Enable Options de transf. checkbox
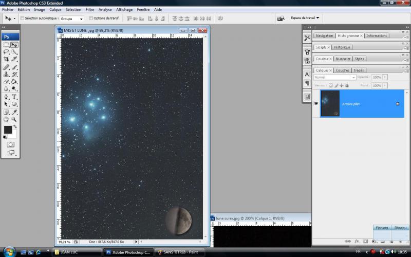411x257 pixels. coord(91,19)
